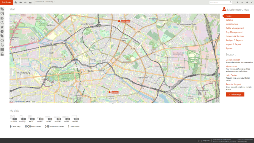Open the pie chart reports sidebar icon
This screenshot has height=143, width=254.
[2, 31]
